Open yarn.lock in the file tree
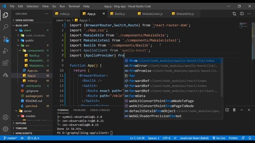This screenshot has height=143, width=255. click(x=32, y=106)
